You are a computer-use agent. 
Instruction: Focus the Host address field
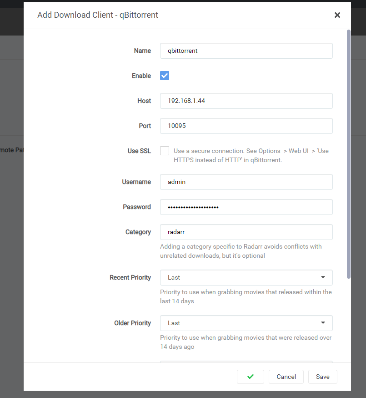click(246, 101)
